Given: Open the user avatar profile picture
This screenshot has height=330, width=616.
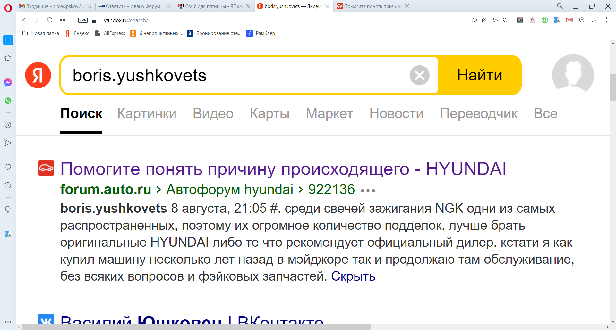Looking at the screenshot, I should click(573, 75).
